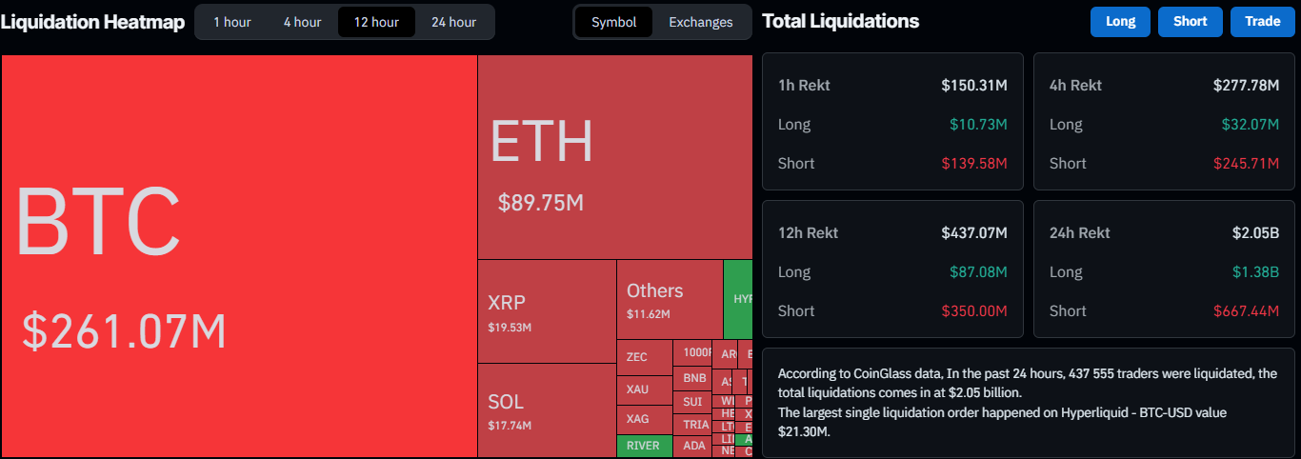The height and width of the screenshot is (459, 1301).
Task: Click the SOL heatmap block
Action: pos(547,409)
